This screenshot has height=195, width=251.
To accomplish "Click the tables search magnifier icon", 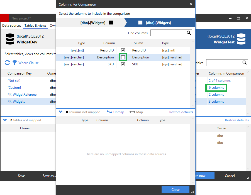I will point(244,63).
